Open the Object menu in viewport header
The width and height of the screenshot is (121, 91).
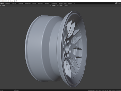point(4,6)
